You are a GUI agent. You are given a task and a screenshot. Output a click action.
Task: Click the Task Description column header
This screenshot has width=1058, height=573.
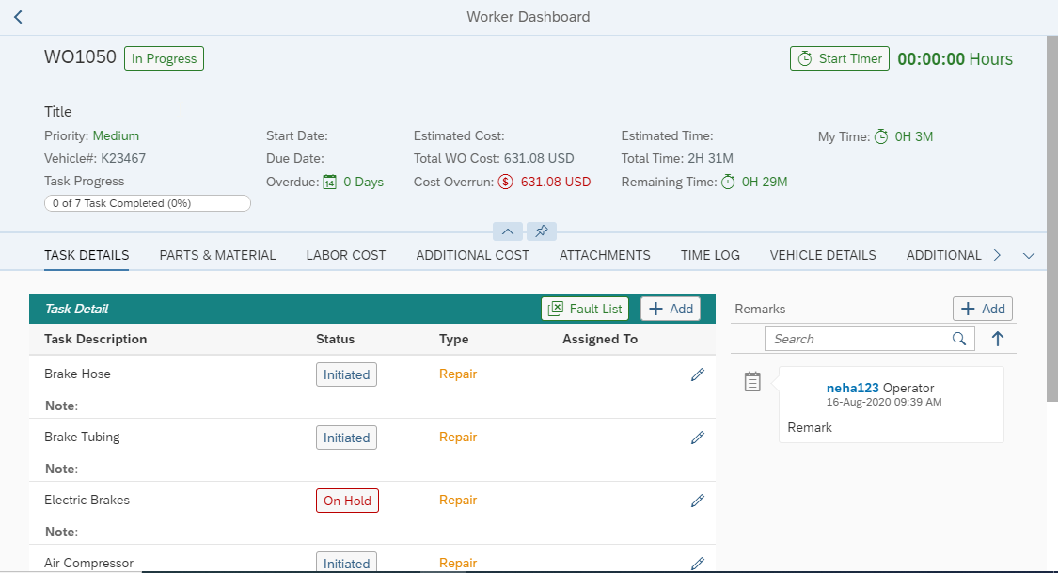coord(95,339)
